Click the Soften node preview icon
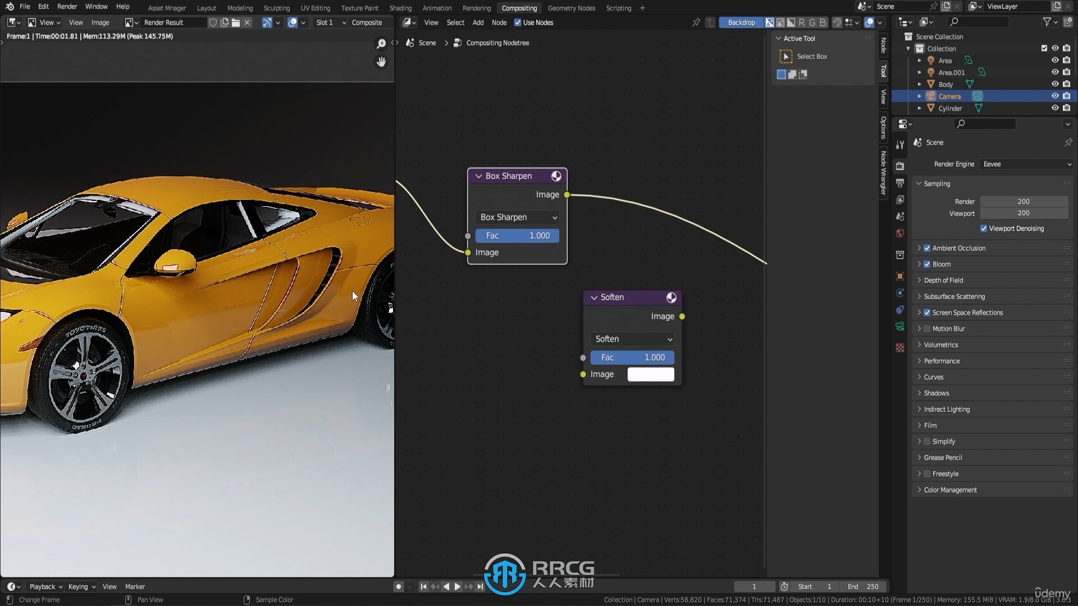 pyautogui.click(x=671, y=297)
